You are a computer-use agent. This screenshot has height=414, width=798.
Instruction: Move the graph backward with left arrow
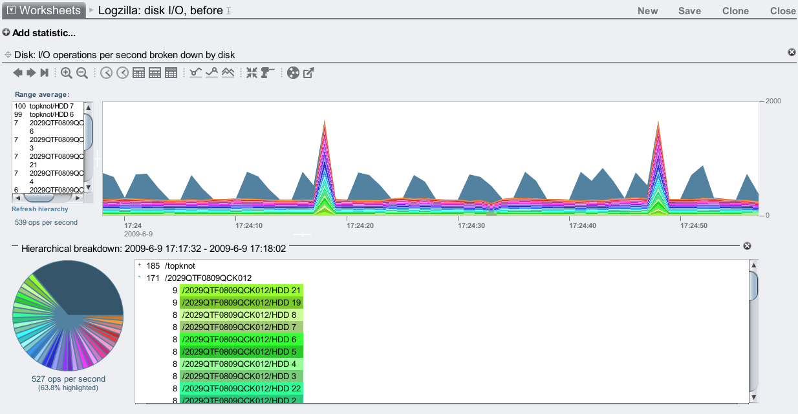pos(17,73)
